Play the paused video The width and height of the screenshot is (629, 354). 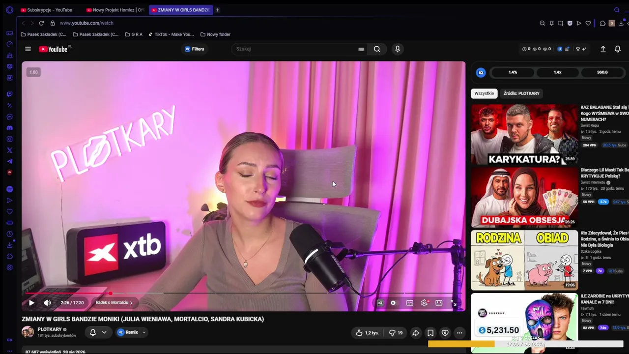[31, 303]
